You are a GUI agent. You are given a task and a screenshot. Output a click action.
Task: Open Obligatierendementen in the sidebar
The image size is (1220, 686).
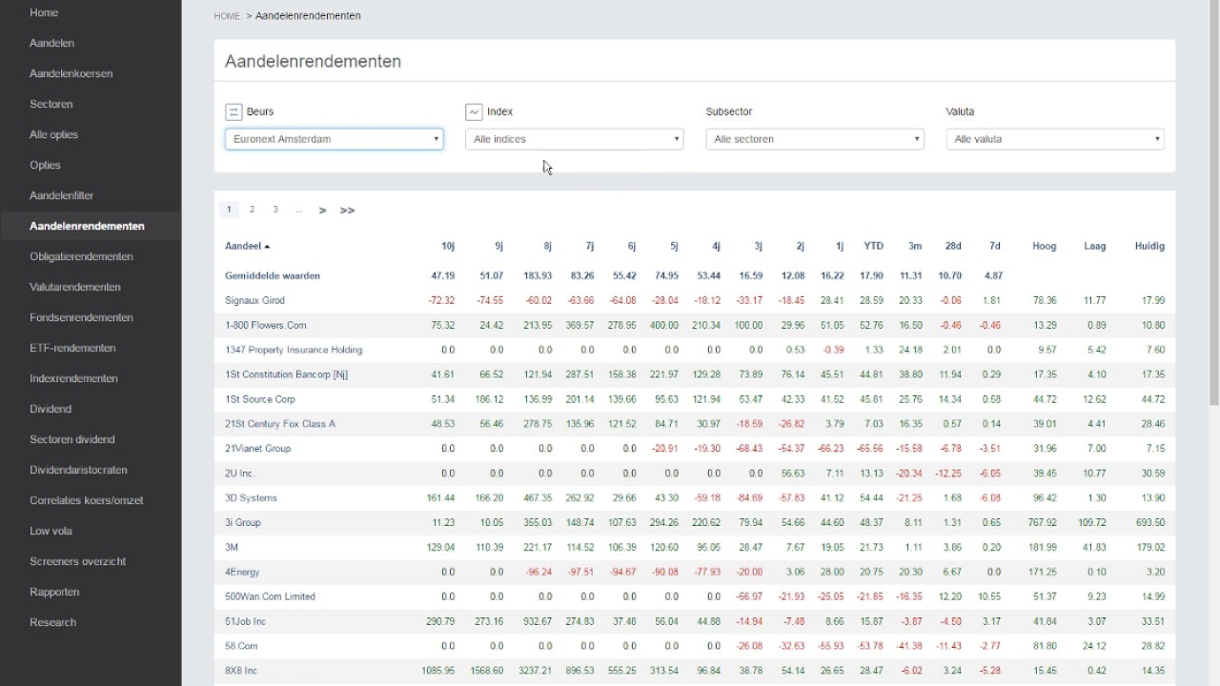(x=81, y=256)
